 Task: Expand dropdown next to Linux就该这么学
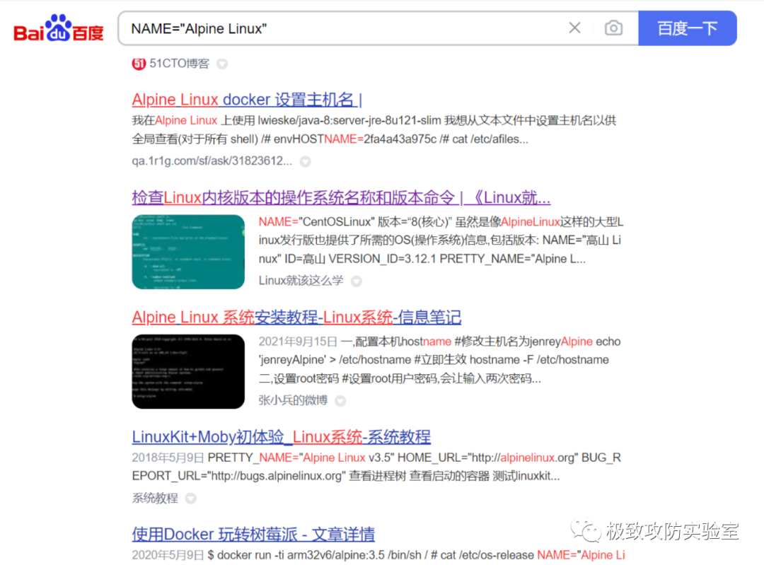coord(357,281)
